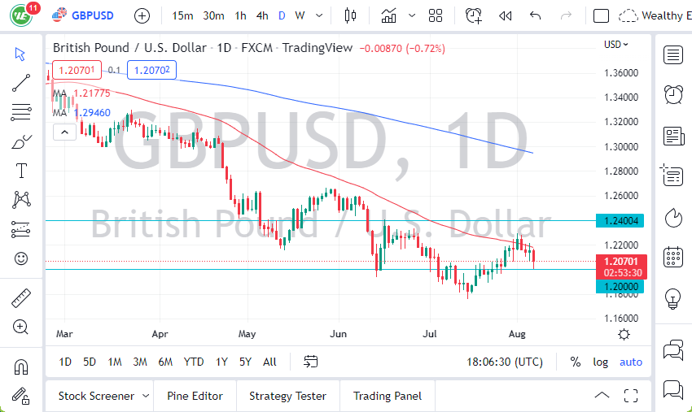Image resolution: width=692 pixels, height=412 pixels.
Task: Click the GBPUSD symbol search field
Action: pyautogui.click(x=92, y=15)
